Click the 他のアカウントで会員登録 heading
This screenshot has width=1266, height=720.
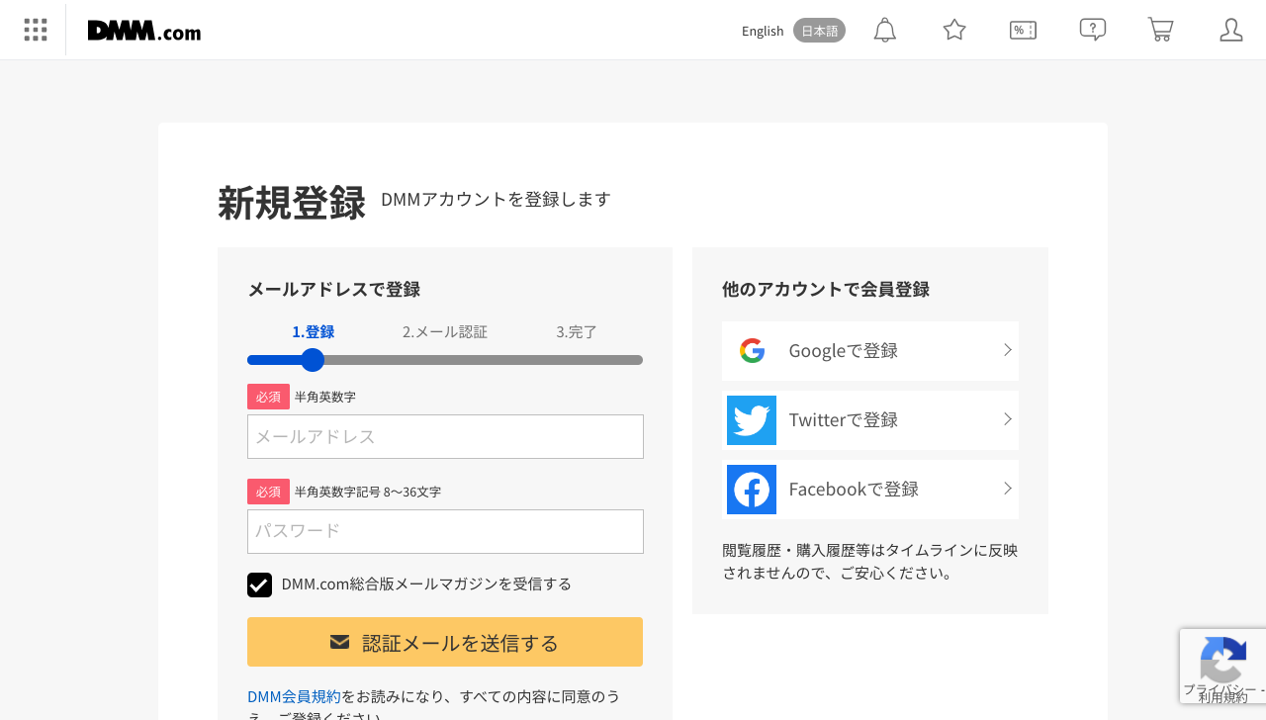[826, 290]
